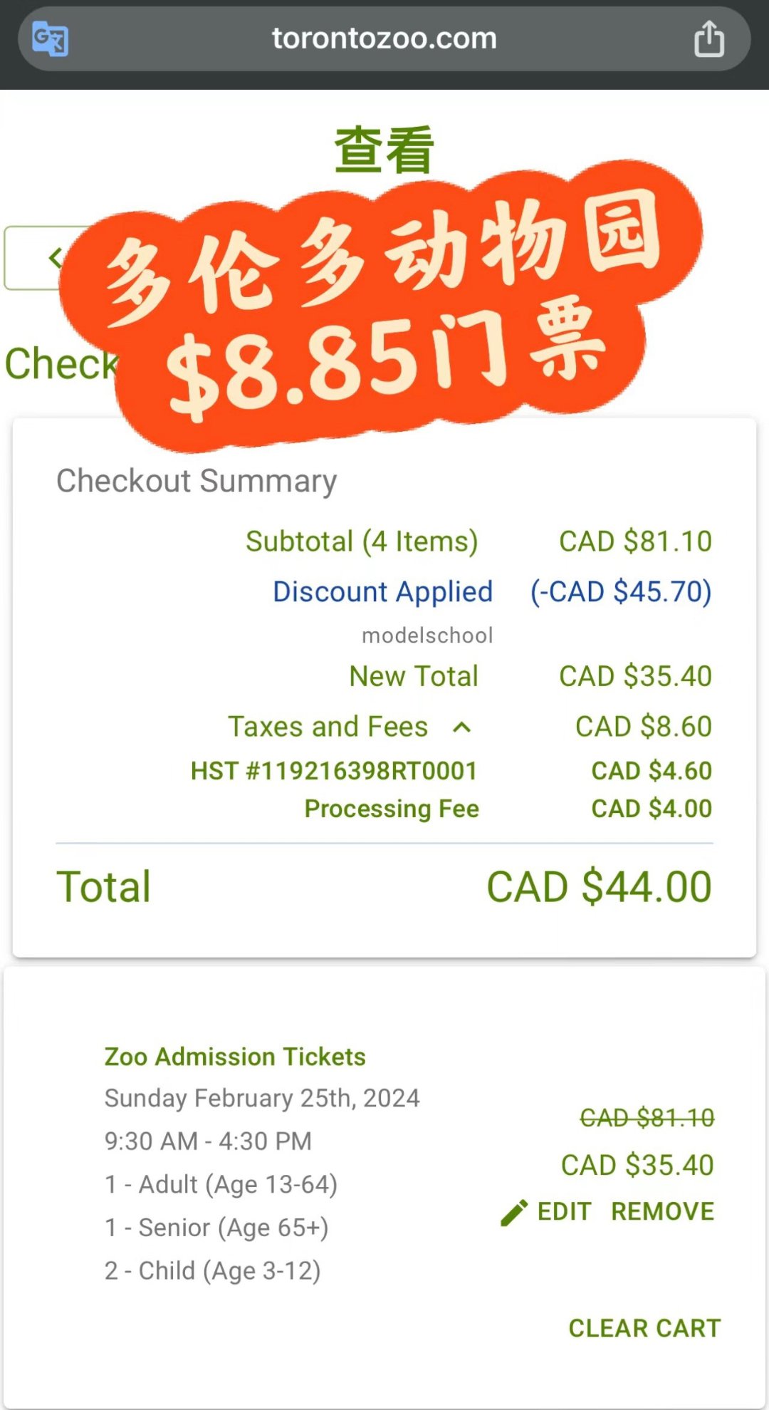
Task: Click the Checkout Summary heading
Action: click(x=197, y=481)
